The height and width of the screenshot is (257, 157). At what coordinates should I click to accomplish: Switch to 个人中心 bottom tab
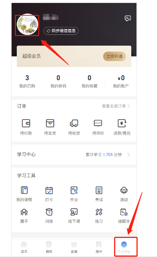[124, 247]
